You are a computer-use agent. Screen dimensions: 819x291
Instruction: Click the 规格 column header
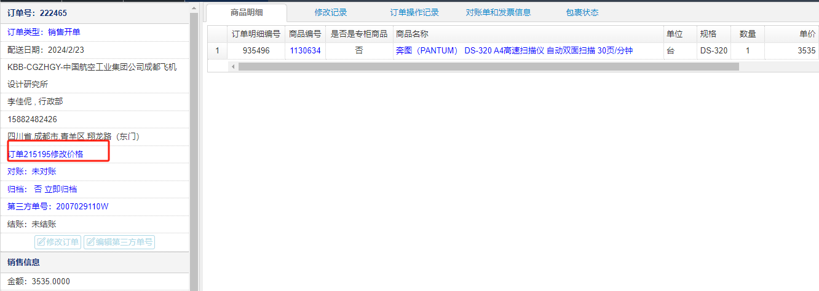point(713,34)
